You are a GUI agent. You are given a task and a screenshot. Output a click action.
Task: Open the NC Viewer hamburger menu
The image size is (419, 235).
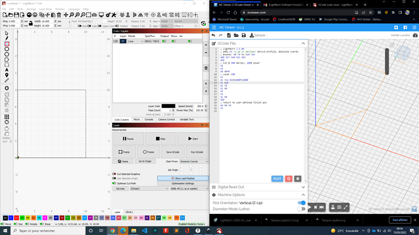[214, 27]
